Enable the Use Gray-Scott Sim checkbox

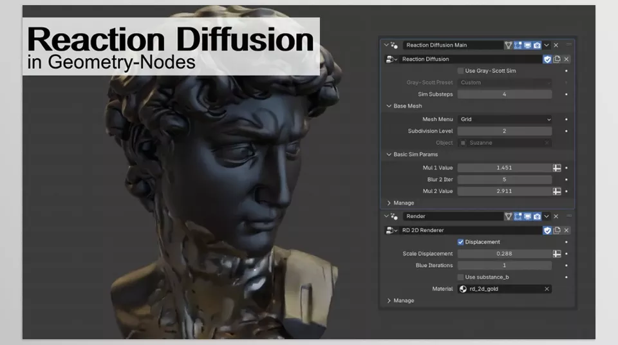pyautogui.click(x=460, y=71)
